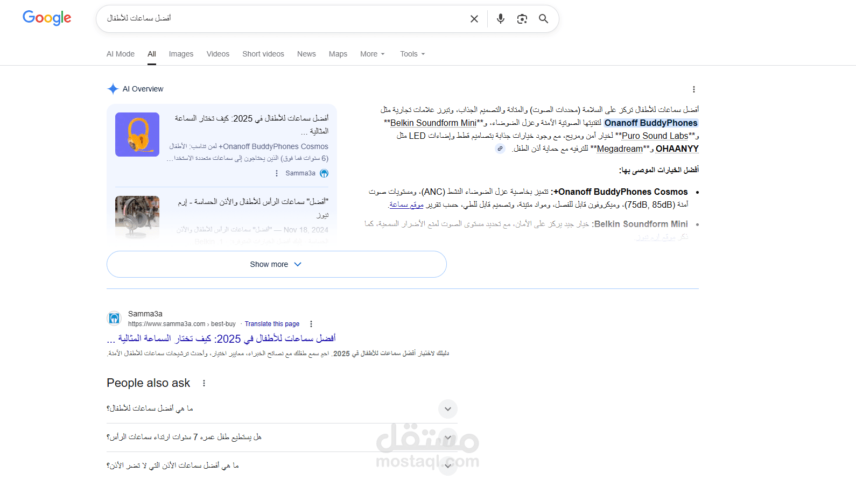856x480 pixels.
Task: Open the More dropdown menu
Action: 373,54
